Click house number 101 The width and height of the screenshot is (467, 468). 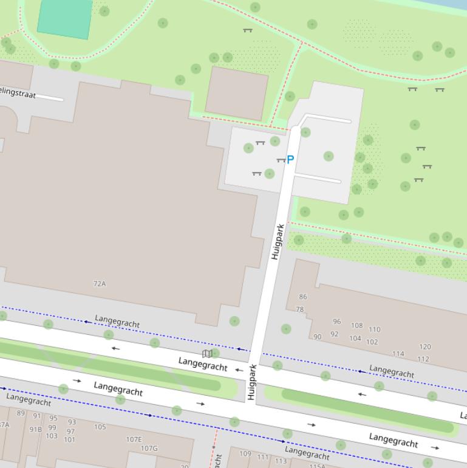[69, 439]
